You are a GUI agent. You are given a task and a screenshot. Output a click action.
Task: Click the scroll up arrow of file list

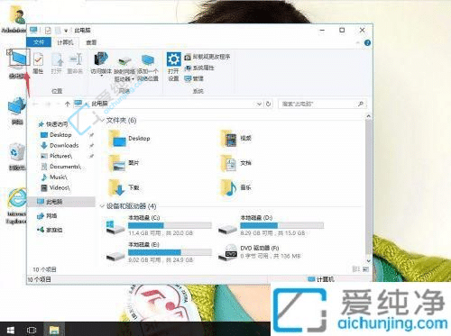pos(369,116)
